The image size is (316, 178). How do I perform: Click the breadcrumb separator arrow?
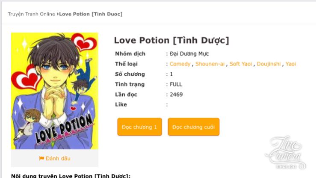click(x=57, y=14)
